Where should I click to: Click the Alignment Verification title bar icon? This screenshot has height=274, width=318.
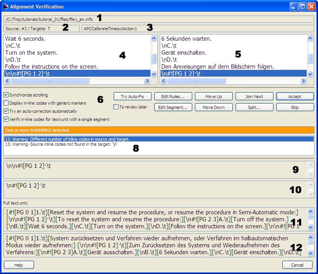pos(5,7)
